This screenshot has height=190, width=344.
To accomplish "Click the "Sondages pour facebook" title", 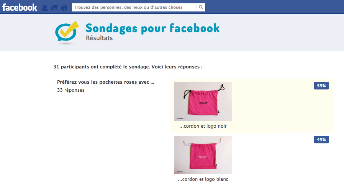I will (152, 28).
